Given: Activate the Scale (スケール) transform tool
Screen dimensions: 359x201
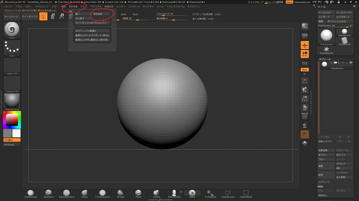Looking at the screenshot, I should coord(61,16).
